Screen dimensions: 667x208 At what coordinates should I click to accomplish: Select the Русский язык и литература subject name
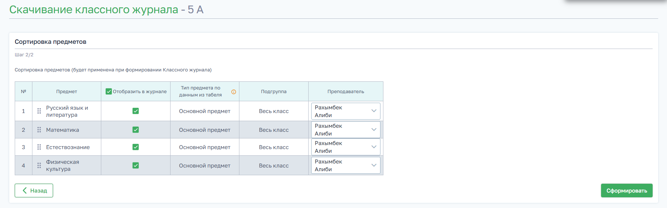67,111
